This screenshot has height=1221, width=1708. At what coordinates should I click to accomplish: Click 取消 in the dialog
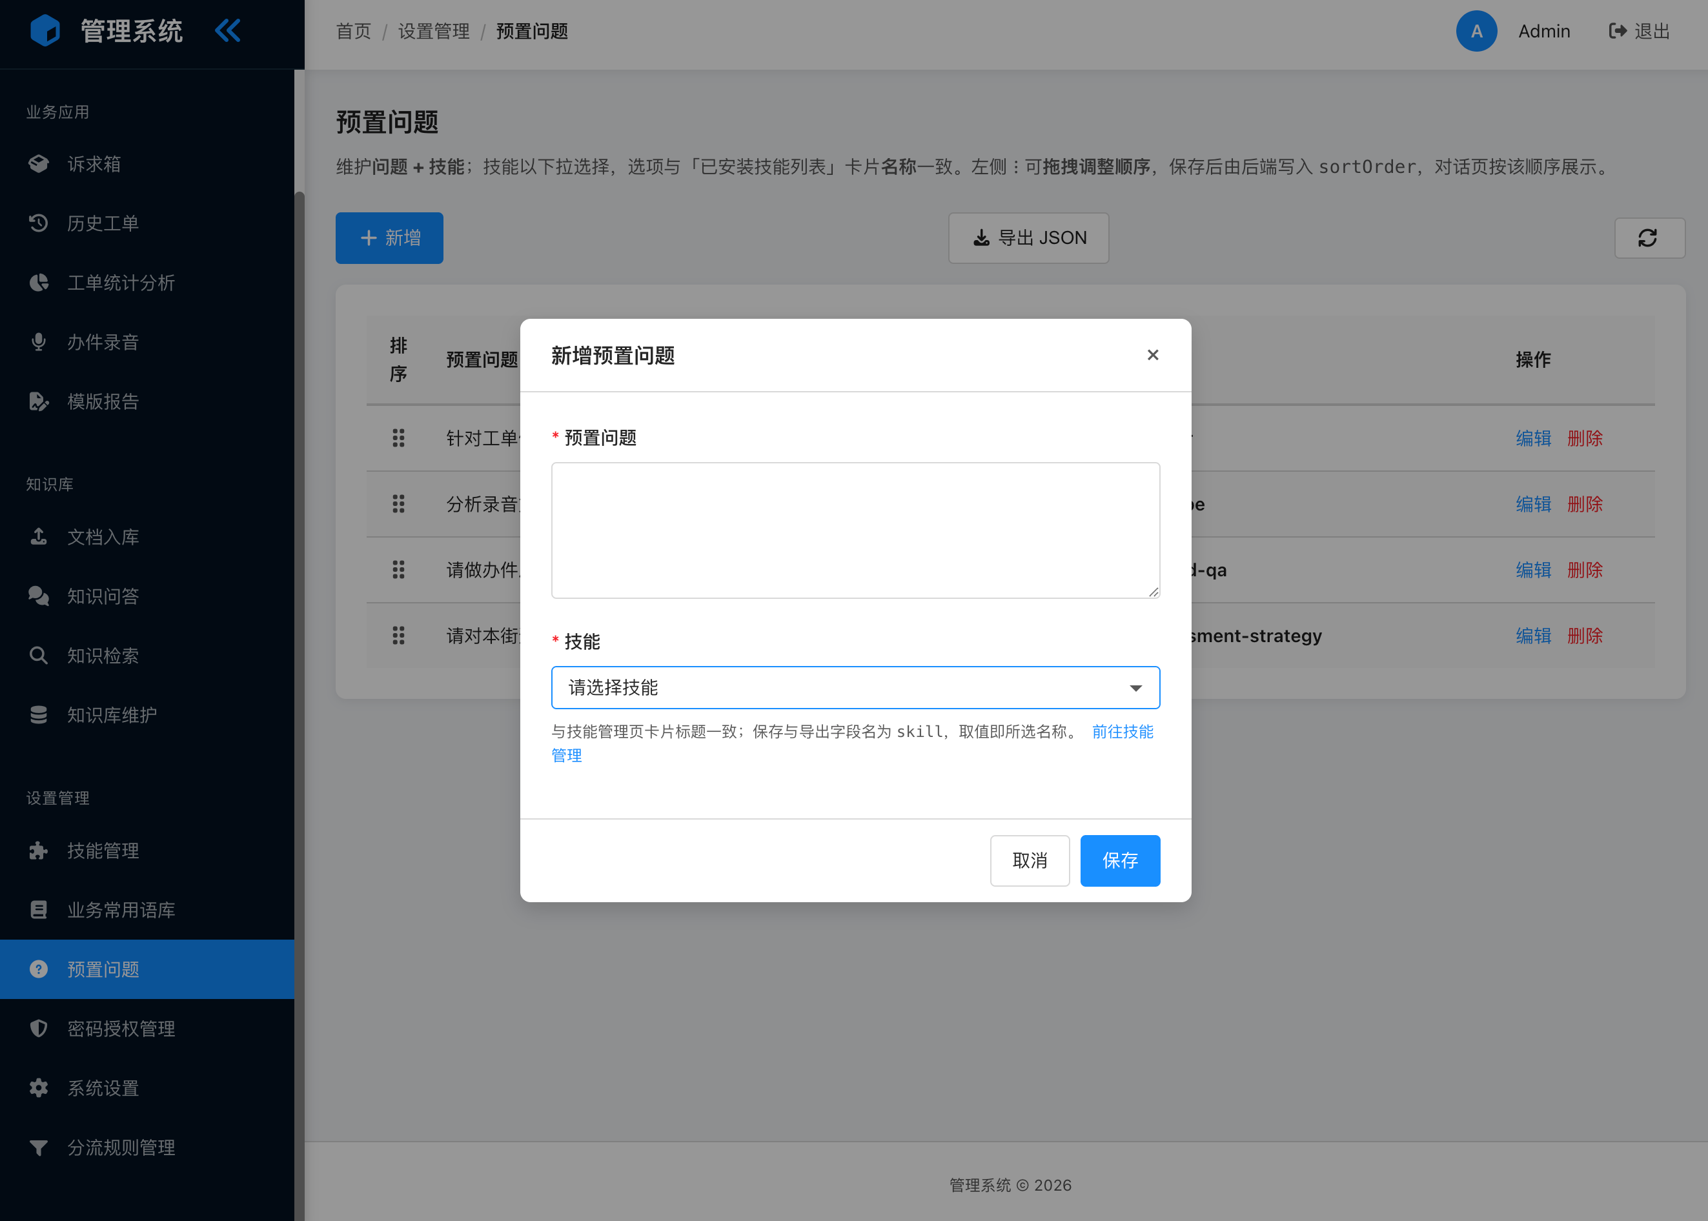tap(1030, 861)
